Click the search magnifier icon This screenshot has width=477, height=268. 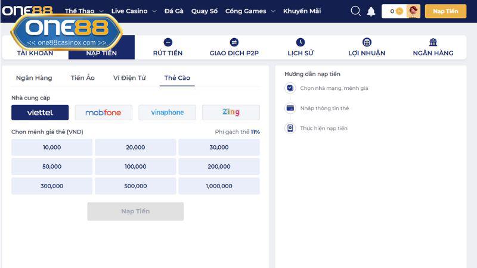click(356, 11)
